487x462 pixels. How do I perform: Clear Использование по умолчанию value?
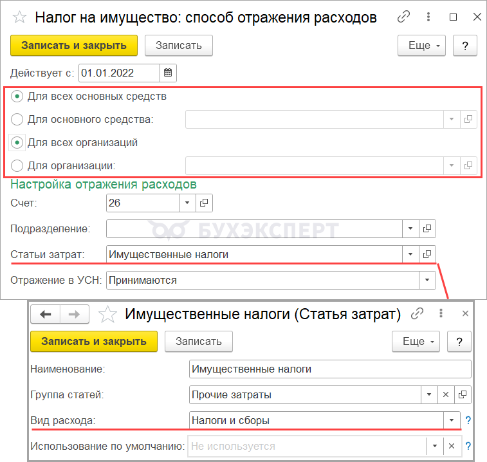[452, 446]
